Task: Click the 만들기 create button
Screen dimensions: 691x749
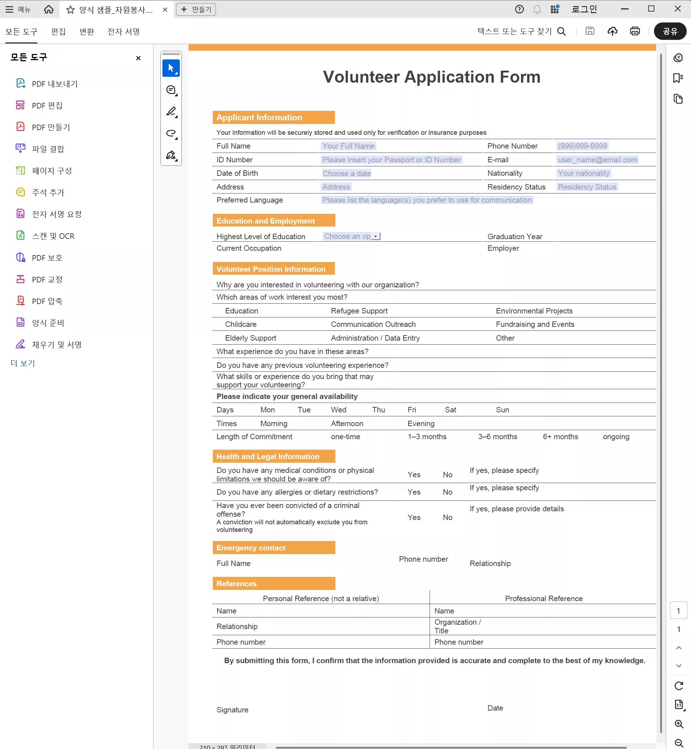Action: click(x=196, y=9)
